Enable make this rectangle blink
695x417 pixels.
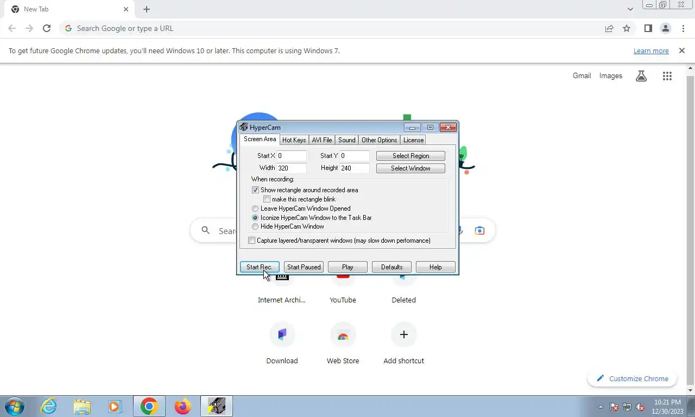[267, 199]
